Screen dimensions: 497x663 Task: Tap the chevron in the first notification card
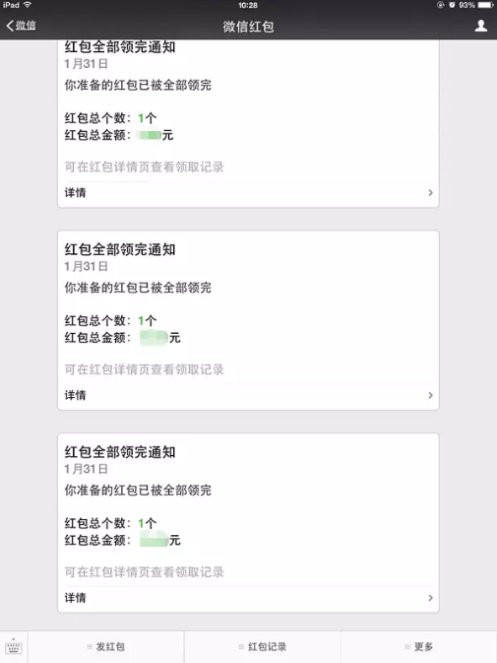430,193
